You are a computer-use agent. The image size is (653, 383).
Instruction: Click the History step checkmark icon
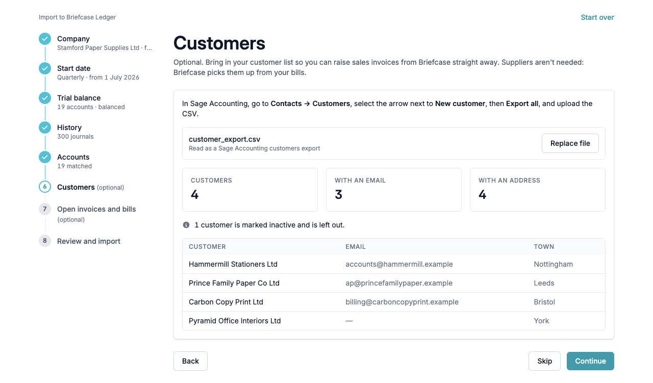45,127
